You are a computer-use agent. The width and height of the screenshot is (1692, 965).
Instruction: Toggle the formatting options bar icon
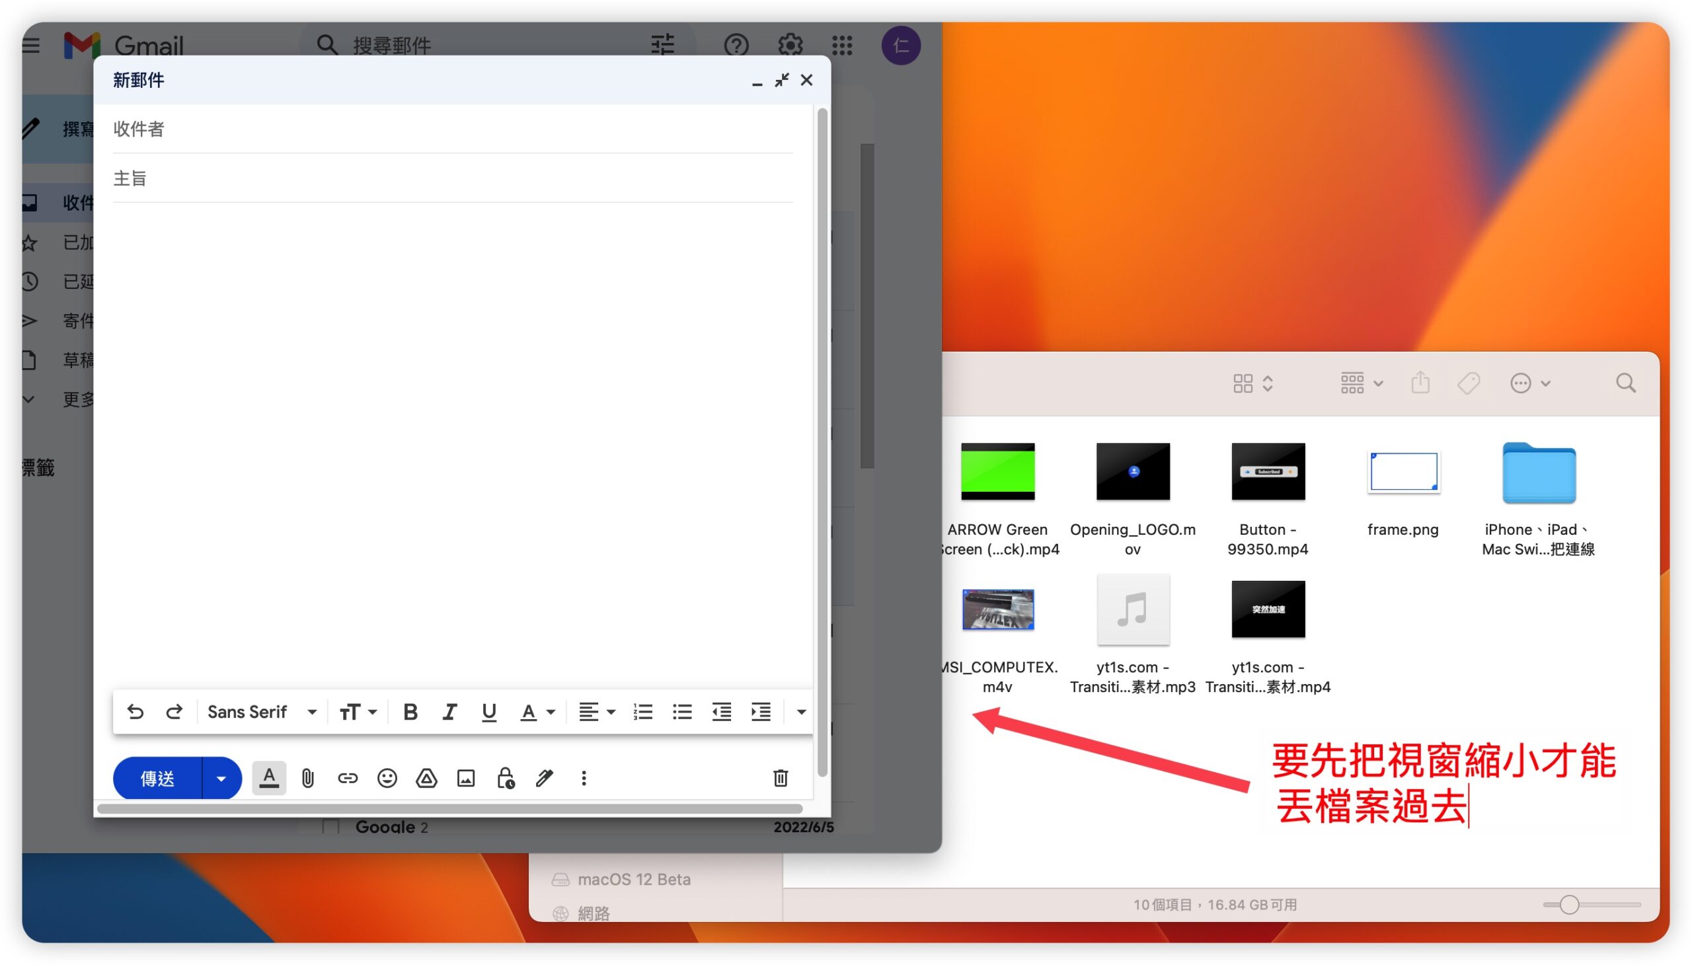pyautogui.click(x=269, y=777)
